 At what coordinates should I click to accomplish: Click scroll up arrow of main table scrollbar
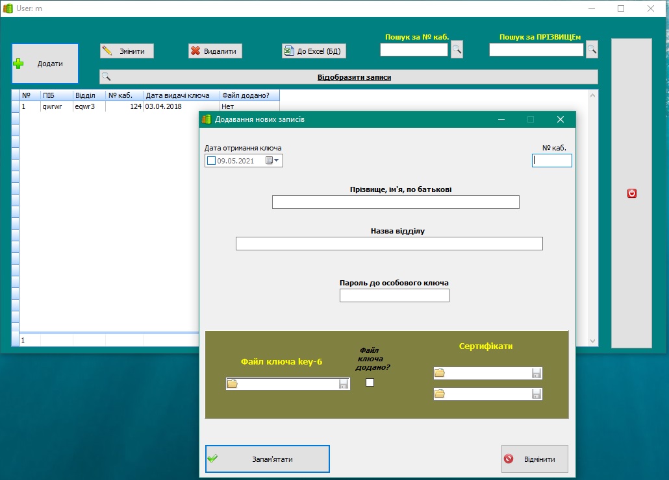(x=592, y=95)
